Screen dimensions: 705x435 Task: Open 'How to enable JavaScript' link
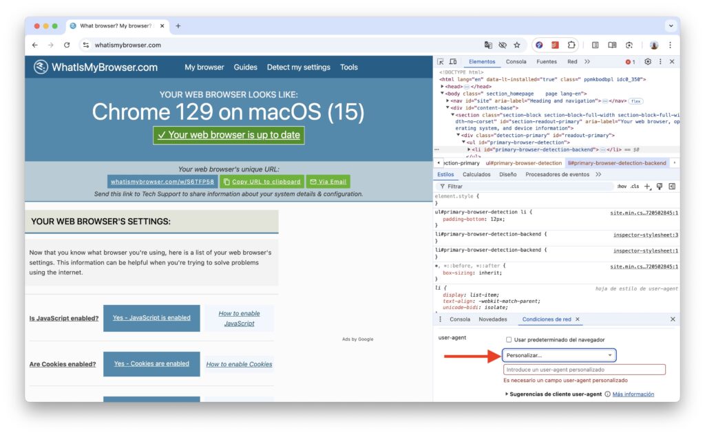pos(239,318)
